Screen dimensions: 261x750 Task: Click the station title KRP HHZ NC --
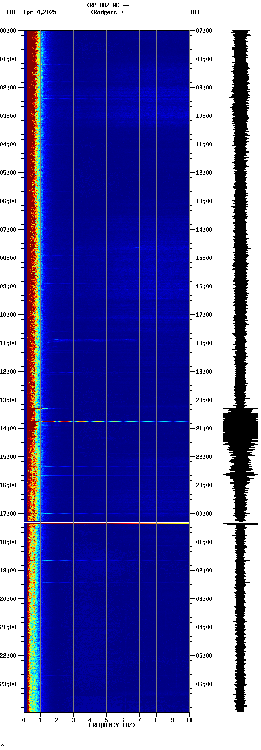coord(108,5)
